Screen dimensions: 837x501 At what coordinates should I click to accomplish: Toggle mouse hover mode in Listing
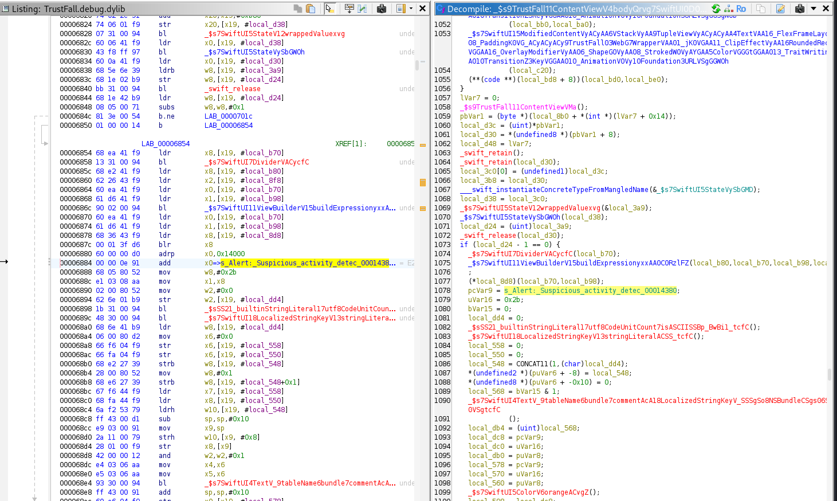tap(330, 9)
